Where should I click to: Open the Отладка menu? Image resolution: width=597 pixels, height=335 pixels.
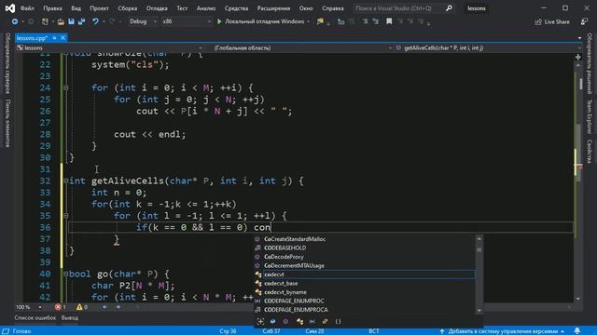(x=157, y=8)
